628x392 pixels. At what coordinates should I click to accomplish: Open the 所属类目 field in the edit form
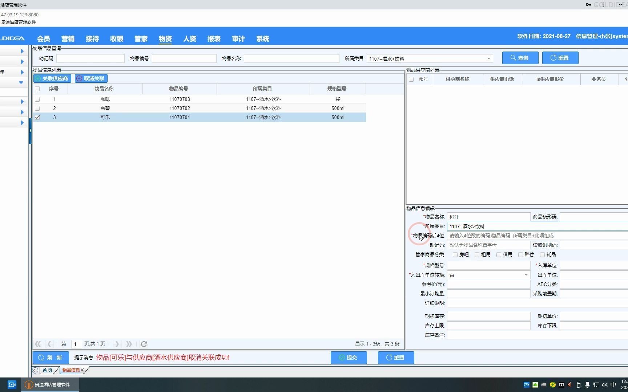tap(537, 226)
